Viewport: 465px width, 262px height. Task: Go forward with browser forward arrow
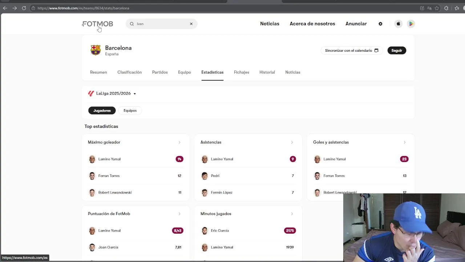pos(15,8)
